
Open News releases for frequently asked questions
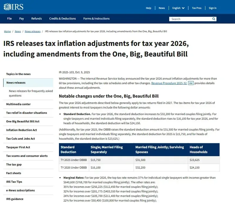(x=31, y=93)
